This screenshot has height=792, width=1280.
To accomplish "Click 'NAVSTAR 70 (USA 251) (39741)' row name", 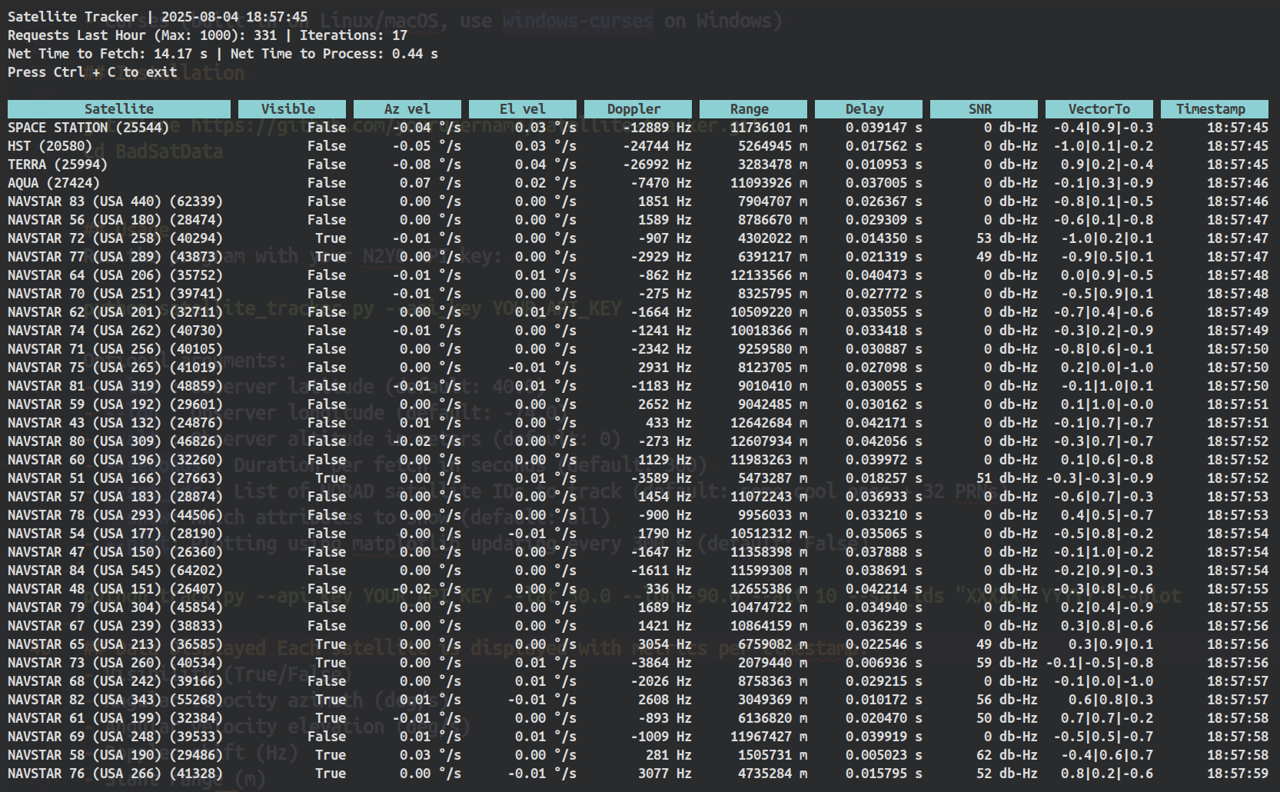I will point(115,294).
